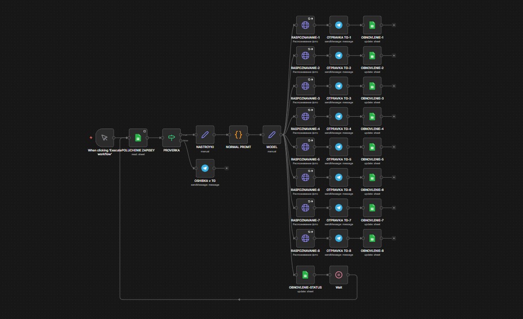Select the Execute workflow trigger node
This screenshot has width=523, height=319.
tap(105, 138)
